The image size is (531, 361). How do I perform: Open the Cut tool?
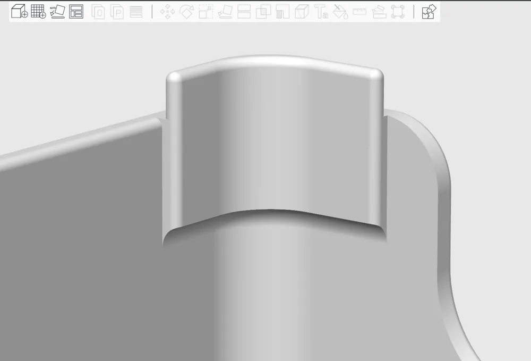[244, 12]
